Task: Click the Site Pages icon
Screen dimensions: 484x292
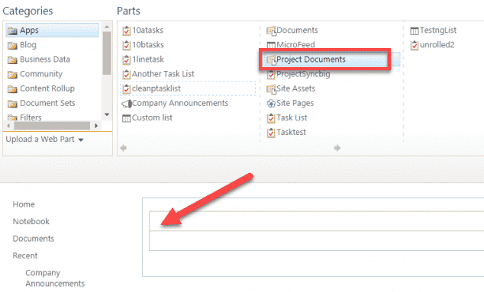Action: 271,104
